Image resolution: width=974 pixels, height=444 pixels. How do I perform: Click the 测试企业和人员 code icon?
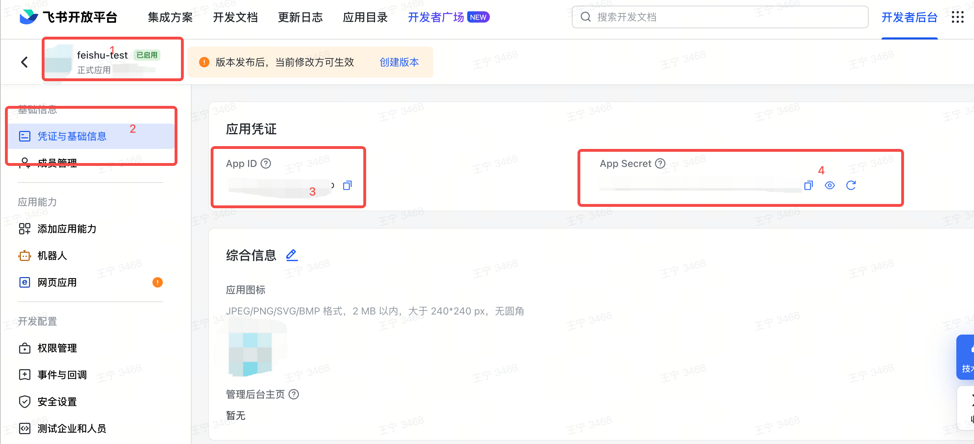[25, 428]
